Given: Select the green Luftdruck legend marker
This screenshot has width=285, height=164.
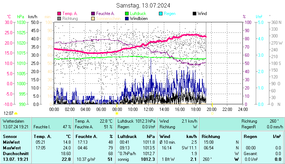Looking at the screenshot, I should pyautogui.click(x=128, y=14).
